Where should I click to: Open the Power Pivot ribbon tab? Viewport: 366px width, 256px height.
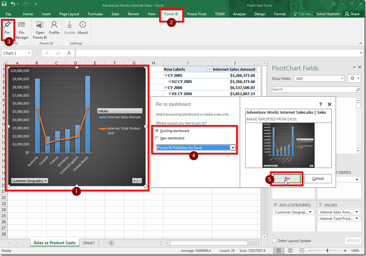197,14
